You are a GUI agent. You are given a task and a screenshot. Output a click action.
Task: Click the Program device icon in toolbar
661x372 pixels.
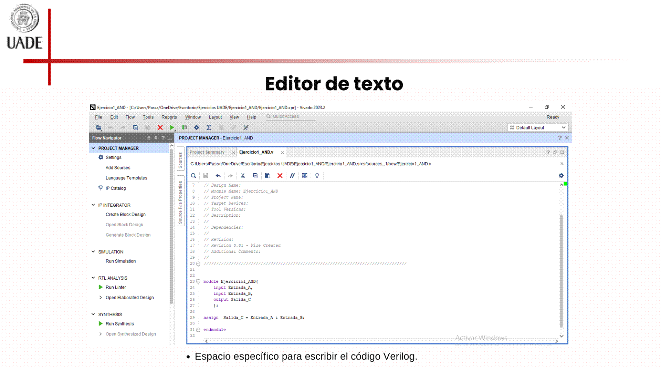coord(185,127)
